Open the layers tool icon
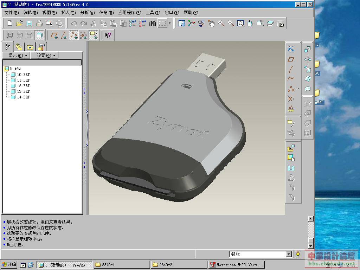 [x=270, y=23]
